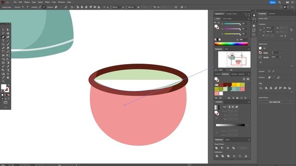The width and height of the screenshot is (296, 166).
Task: Click the cyan color slider
Action: tap(232, 24)
